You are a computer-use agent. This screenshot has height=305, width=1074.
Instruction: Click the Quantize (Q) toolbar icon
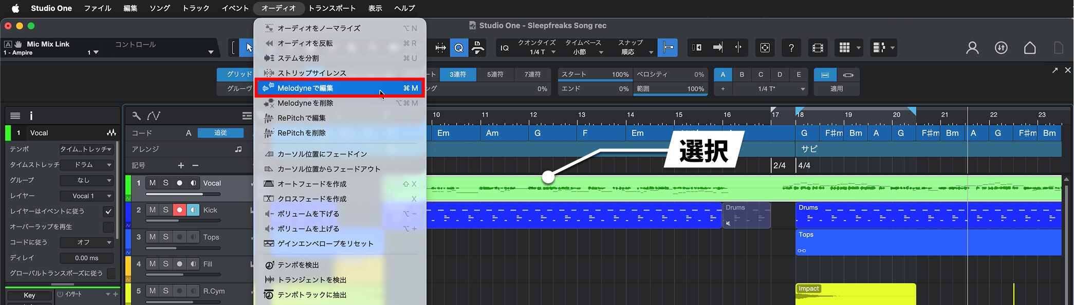[x=459, y=48]
